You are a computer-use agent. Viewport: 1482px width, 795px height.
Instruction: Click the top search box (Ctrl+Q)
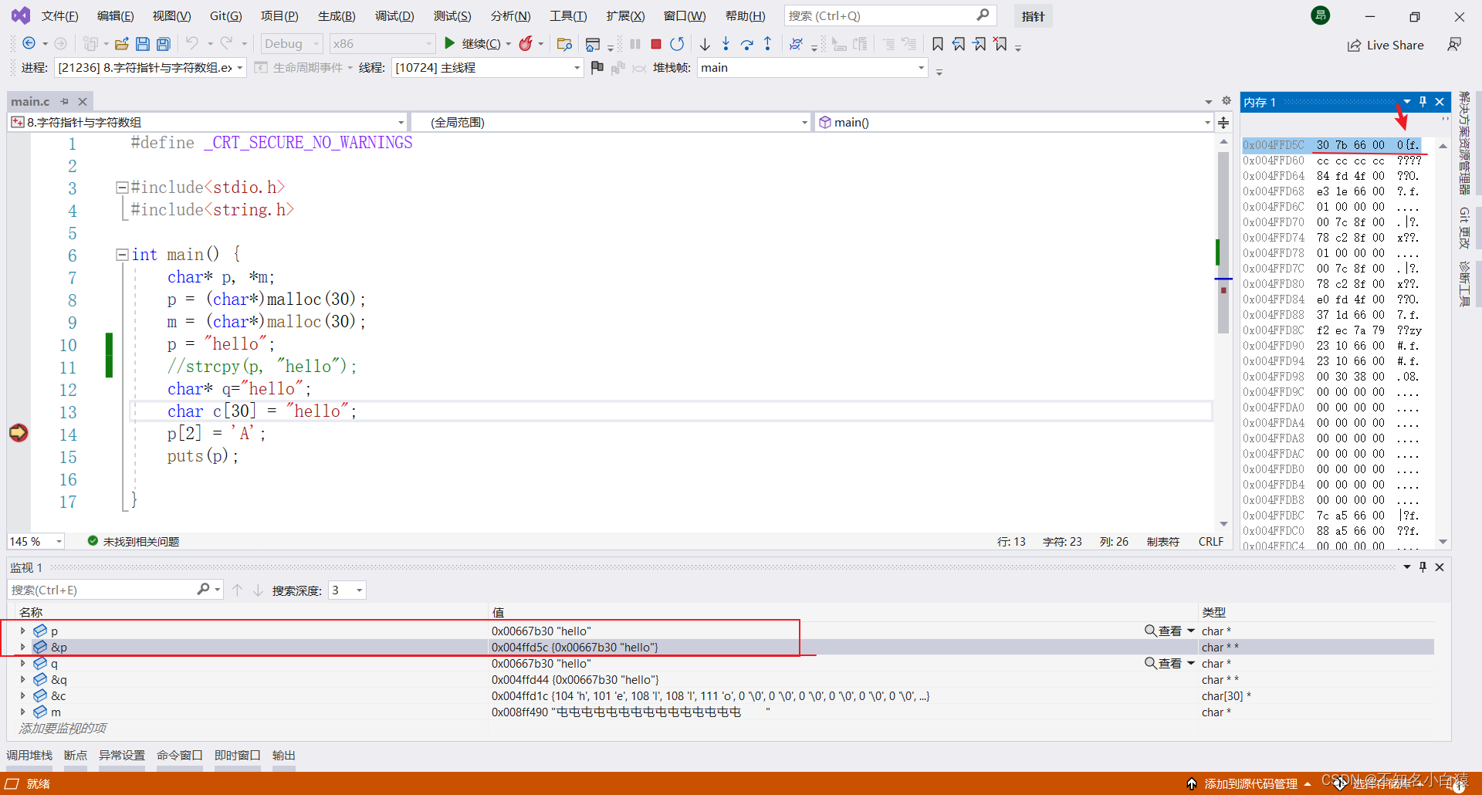tap(890, 16)
